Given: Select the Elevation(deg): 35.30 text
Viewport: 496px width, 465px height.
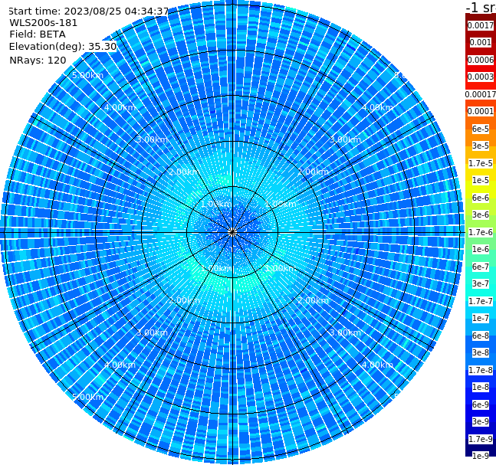Looking at the screenshot, I should (63, 47).
